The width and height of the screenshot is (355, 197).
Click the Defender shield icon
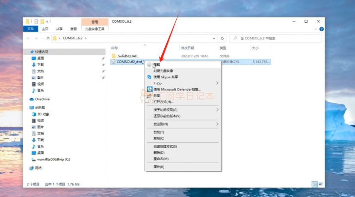pos(149,90)
